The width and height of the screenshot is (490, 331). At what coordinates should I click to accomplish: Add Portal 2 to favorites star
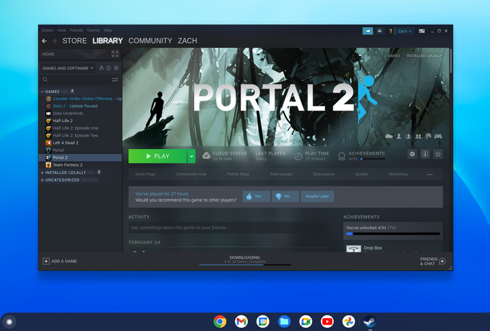click(438, 154)
